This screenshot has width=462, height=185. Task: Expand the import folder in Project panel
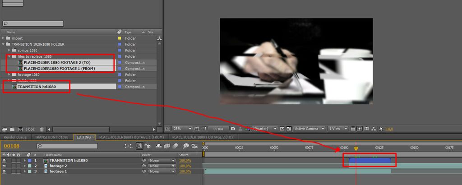click(3, 38)
